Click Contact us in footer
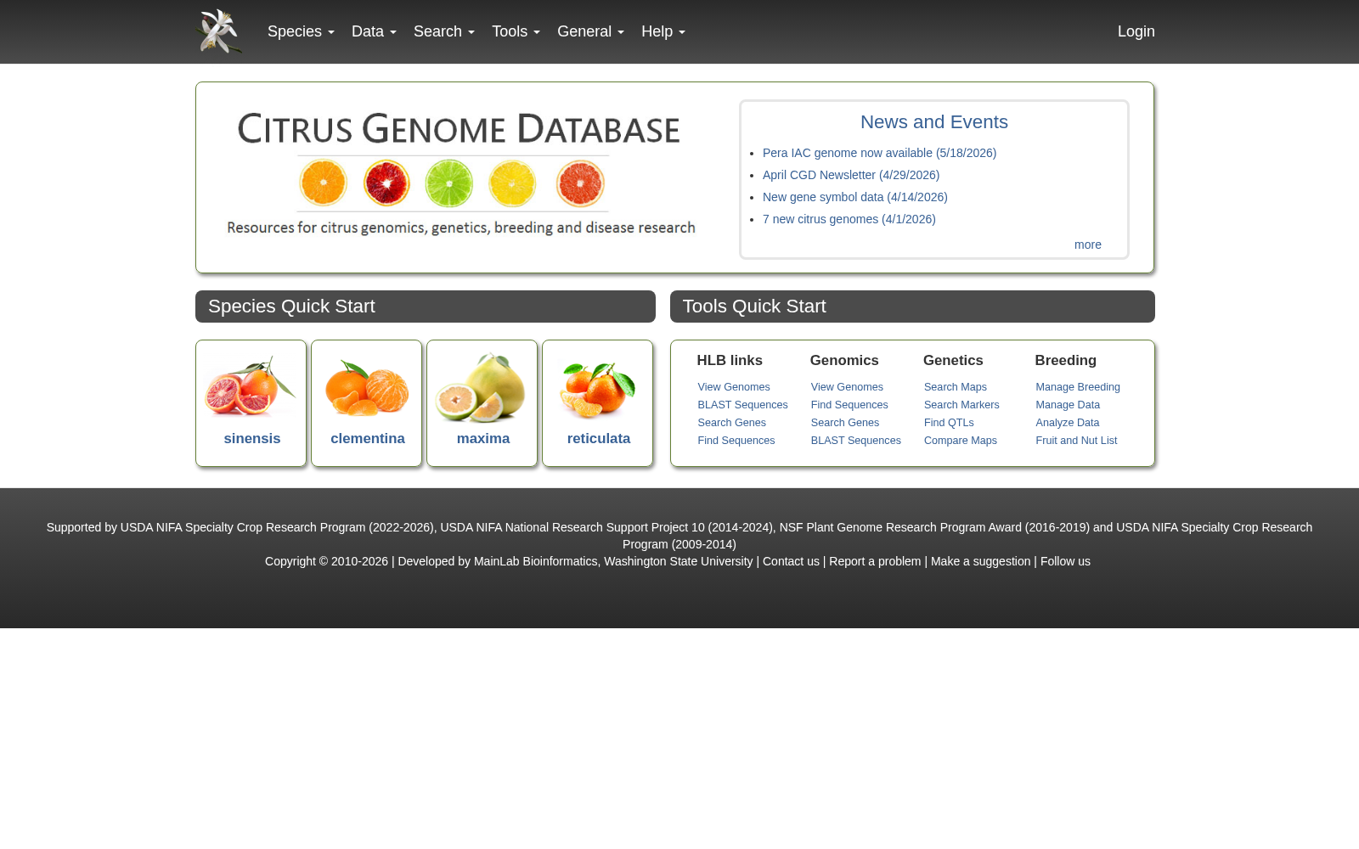1359x849 pixels. click(x=791, y=561)
